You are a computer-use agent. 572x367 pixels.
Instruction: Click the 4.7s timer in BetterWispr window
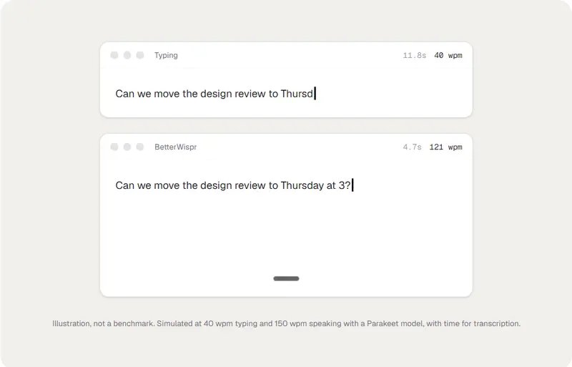(x=413, y=147)
